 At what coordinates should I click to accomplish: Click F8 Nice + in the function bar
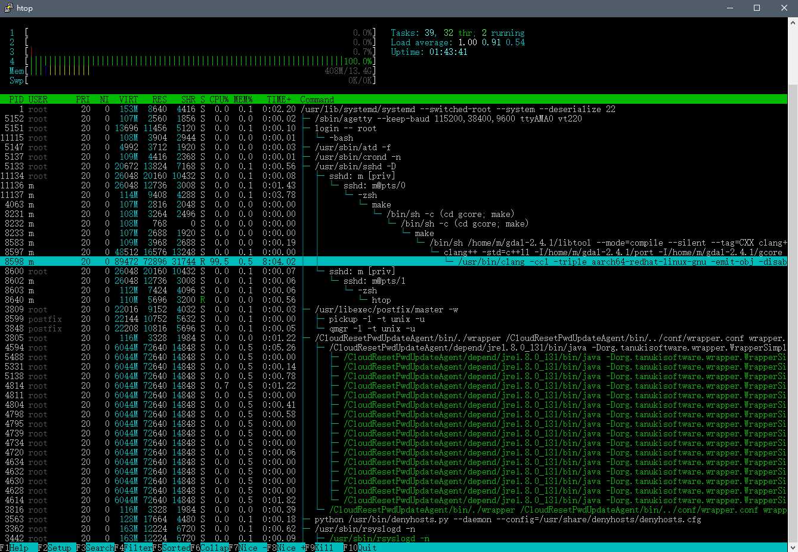click(x=286, y=548)
